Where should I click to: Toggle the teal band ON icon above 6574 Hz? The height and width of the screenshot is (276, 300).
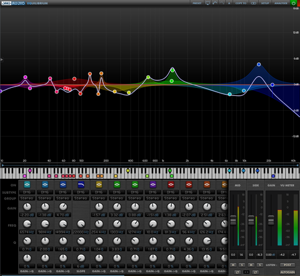[27, 184]
